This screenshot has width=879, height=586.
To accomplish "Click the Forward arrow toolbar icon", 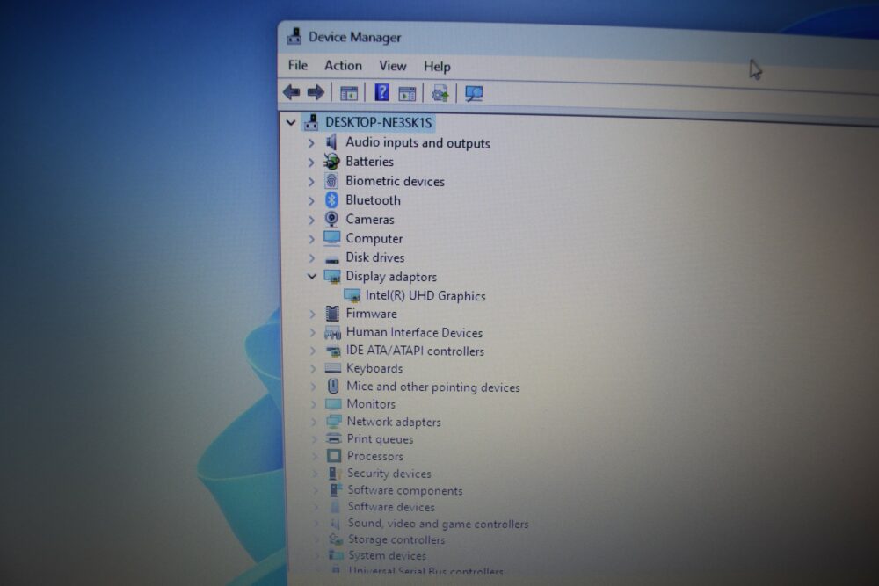I will pyautogui.click(x=316, y=92).
